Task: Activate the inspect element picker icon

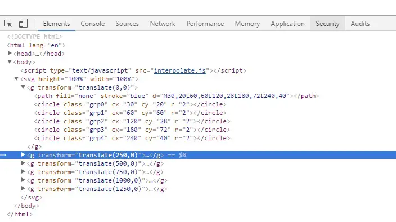Action: click(x=8, y=24)
